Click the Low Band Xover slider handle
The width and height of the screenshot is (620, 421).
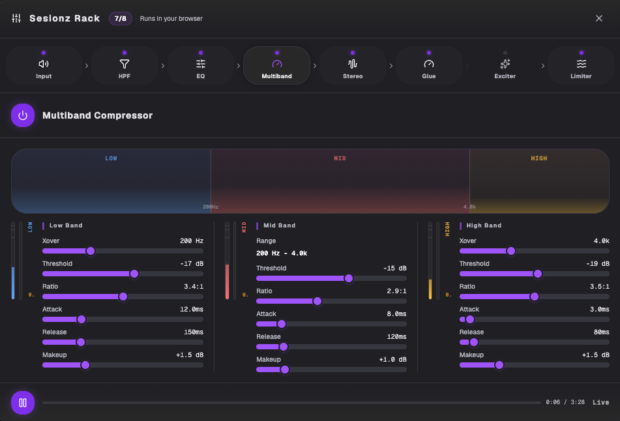(x=91, y=251)
